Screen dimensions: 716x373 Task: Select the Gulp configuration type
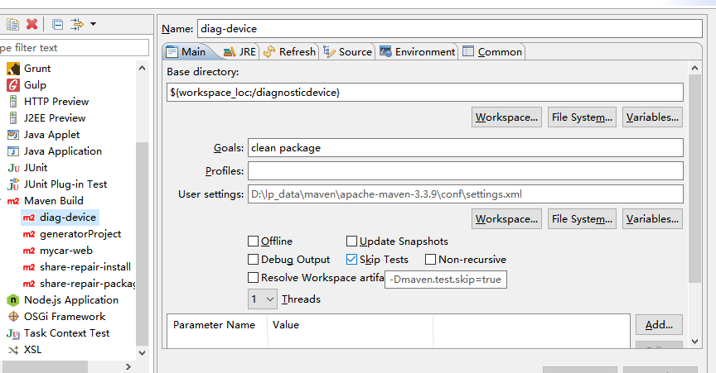click(35, 85)
